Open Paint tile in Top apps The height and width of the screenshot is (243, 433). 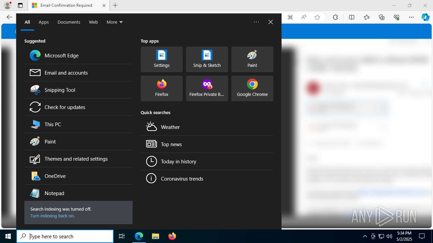252,59
